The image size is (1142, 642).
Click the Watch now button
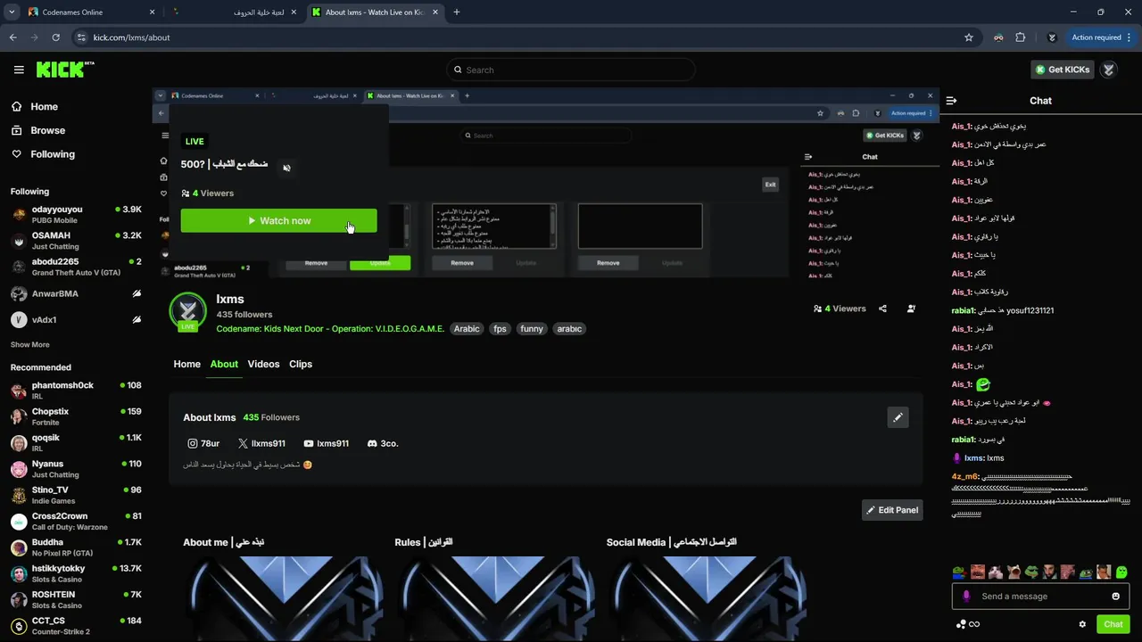point(278,220)
